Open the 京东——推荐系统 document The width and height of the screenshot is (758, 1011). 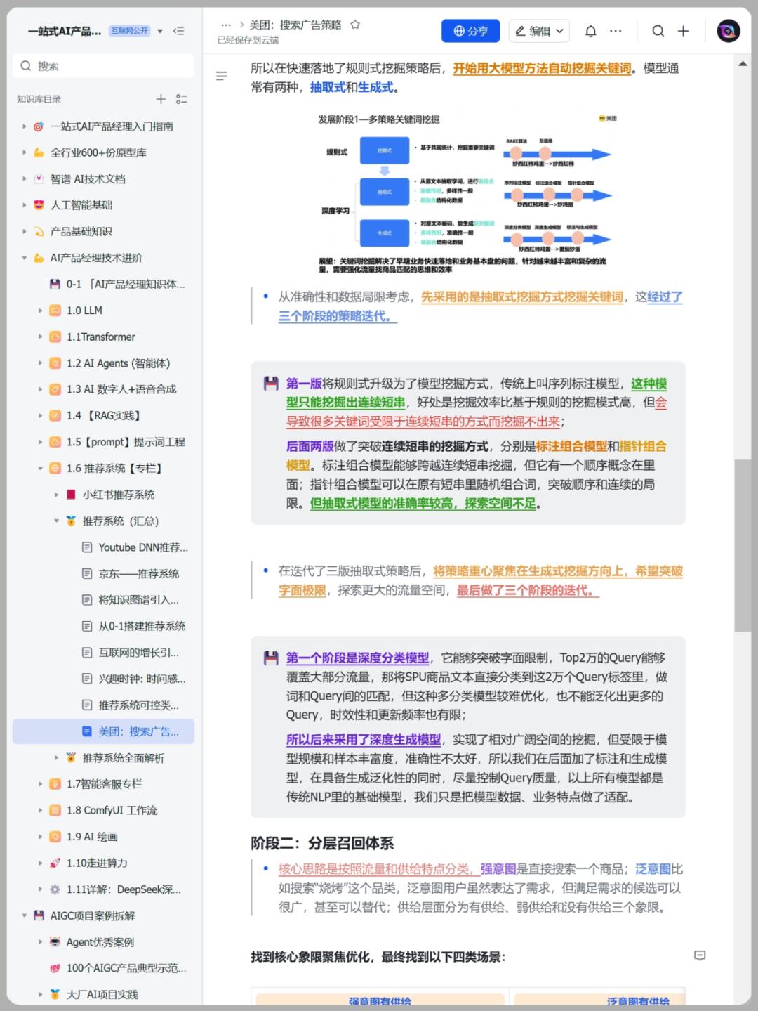click(138, 573)
